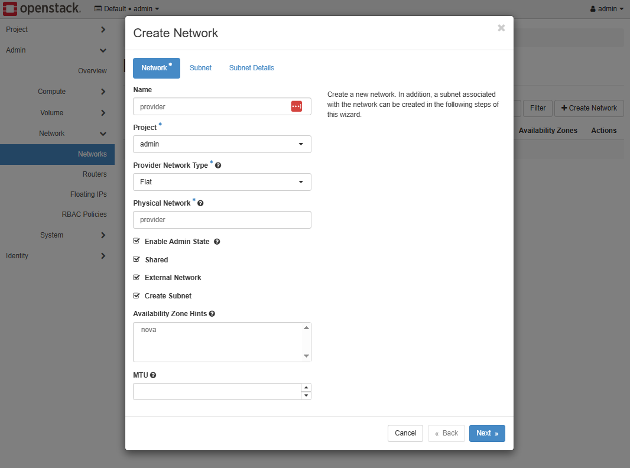The height and width of the screenshot is (468, 630).
Task: Disable the External Network checkbox
Action: [x=137, y=277]
